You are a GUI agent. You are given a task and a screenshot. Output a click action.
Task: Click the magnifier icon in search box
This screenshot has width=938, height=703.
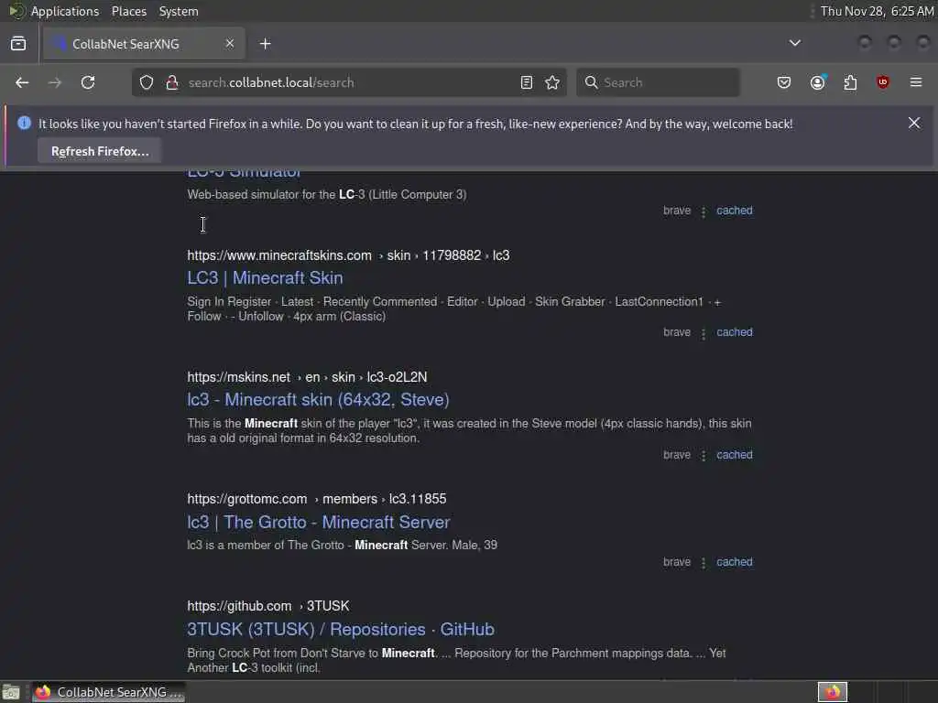pyautogui.click(x=591, y=82)
